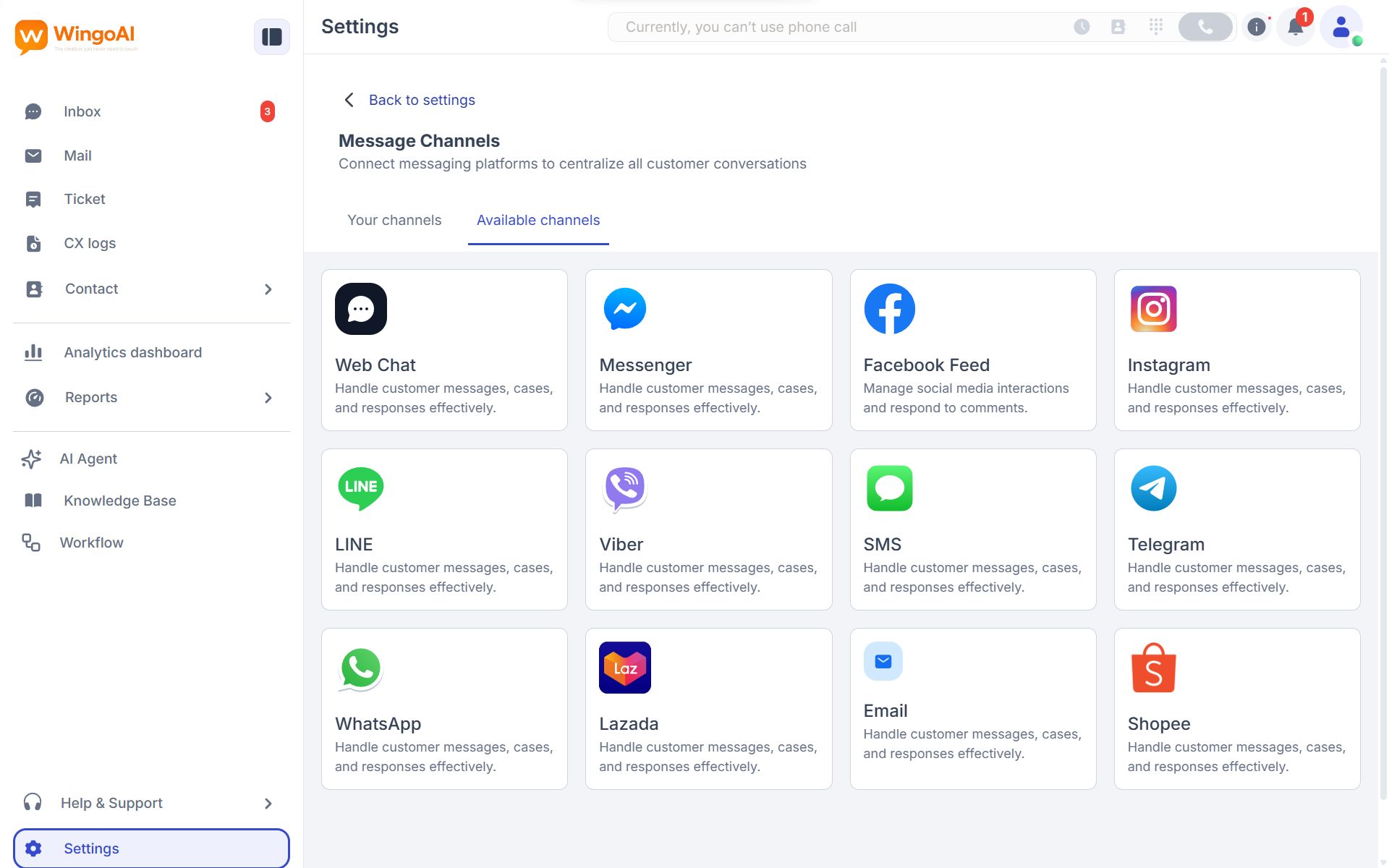Choose the Viber channel icon
Viewport: 1389px width, 868px height.
click(624, 489)
